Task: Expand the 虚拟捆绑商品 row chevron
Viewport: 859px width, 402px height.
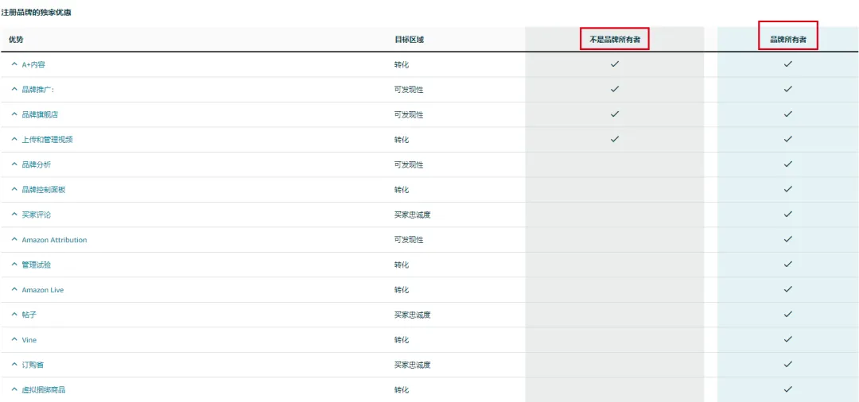Action: [x=15, y=389]
